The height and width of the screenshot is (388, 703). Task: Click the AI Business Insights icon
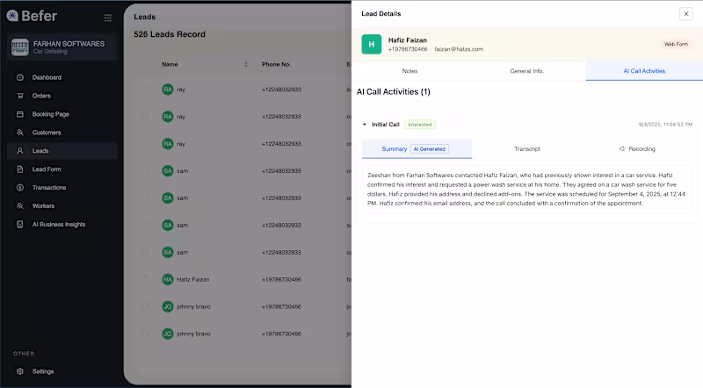tap(20, 225)
